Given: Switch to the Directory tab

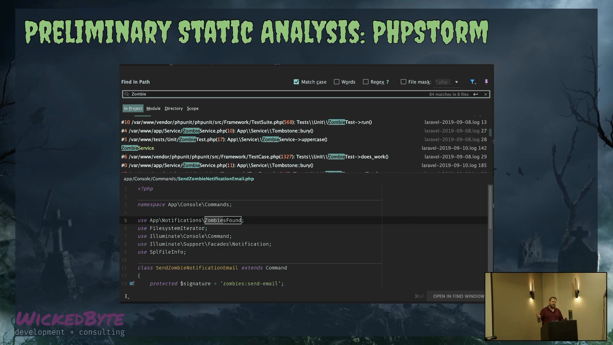Looking at the screenshot, I should (174, 109).
